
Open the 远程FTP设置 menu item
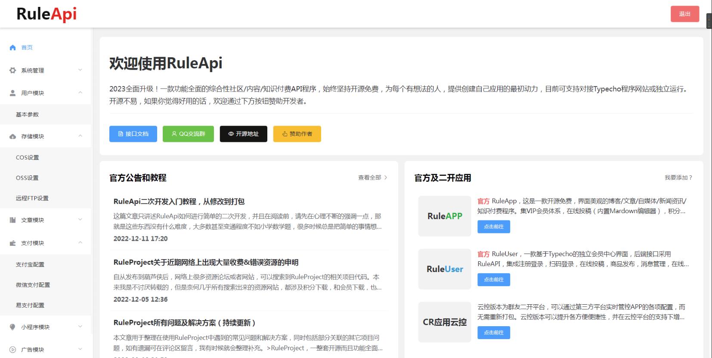[x=32, y=199]
